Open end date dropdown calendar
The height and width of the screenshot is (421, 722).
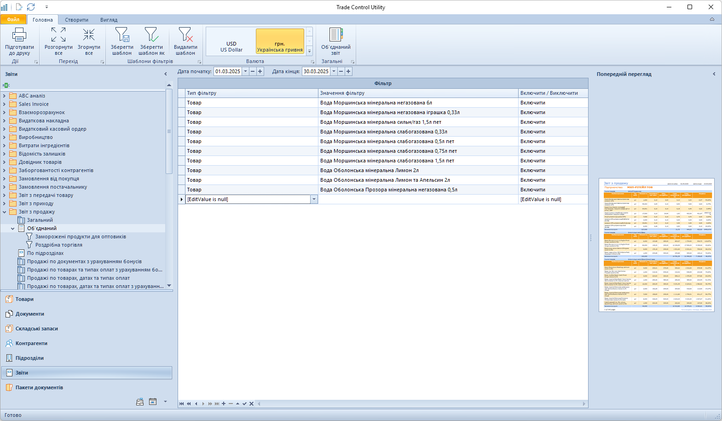(x=334, y=71)
